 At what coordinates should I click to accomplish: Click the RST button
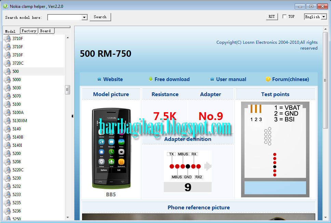coord(272,16)
